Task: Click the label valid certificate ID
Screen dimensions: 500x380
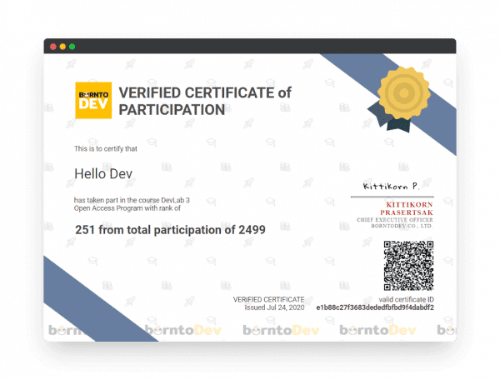Action: 407,300
